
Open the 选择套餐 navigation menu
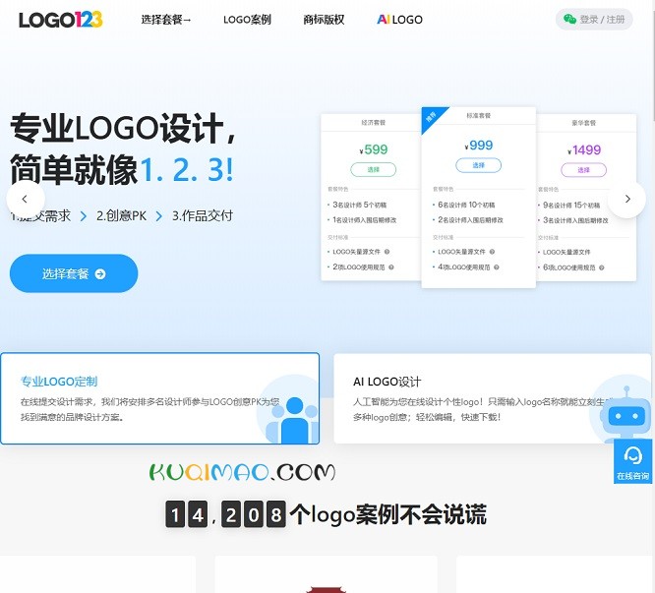coord(166,20)
